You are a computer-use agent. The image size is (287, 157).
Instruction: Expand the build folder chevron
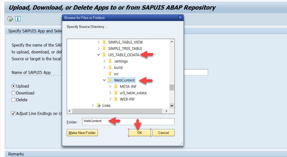pyautogui.click(x=105, y=68)
